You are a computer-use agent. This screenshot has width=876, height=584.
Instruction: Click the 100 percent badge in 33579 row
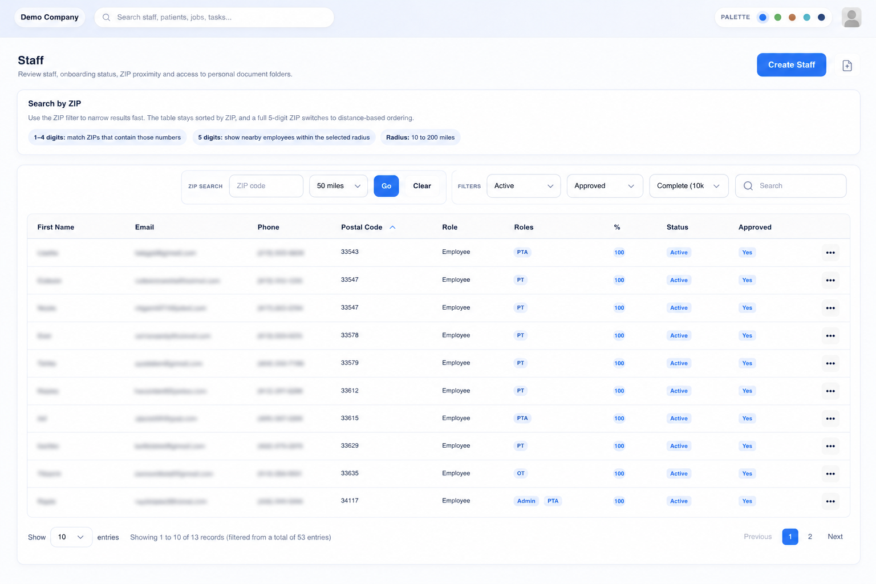619,363
